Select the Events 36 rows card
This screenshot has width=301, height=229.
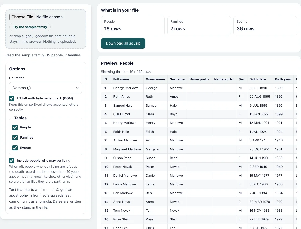(265, 26)
